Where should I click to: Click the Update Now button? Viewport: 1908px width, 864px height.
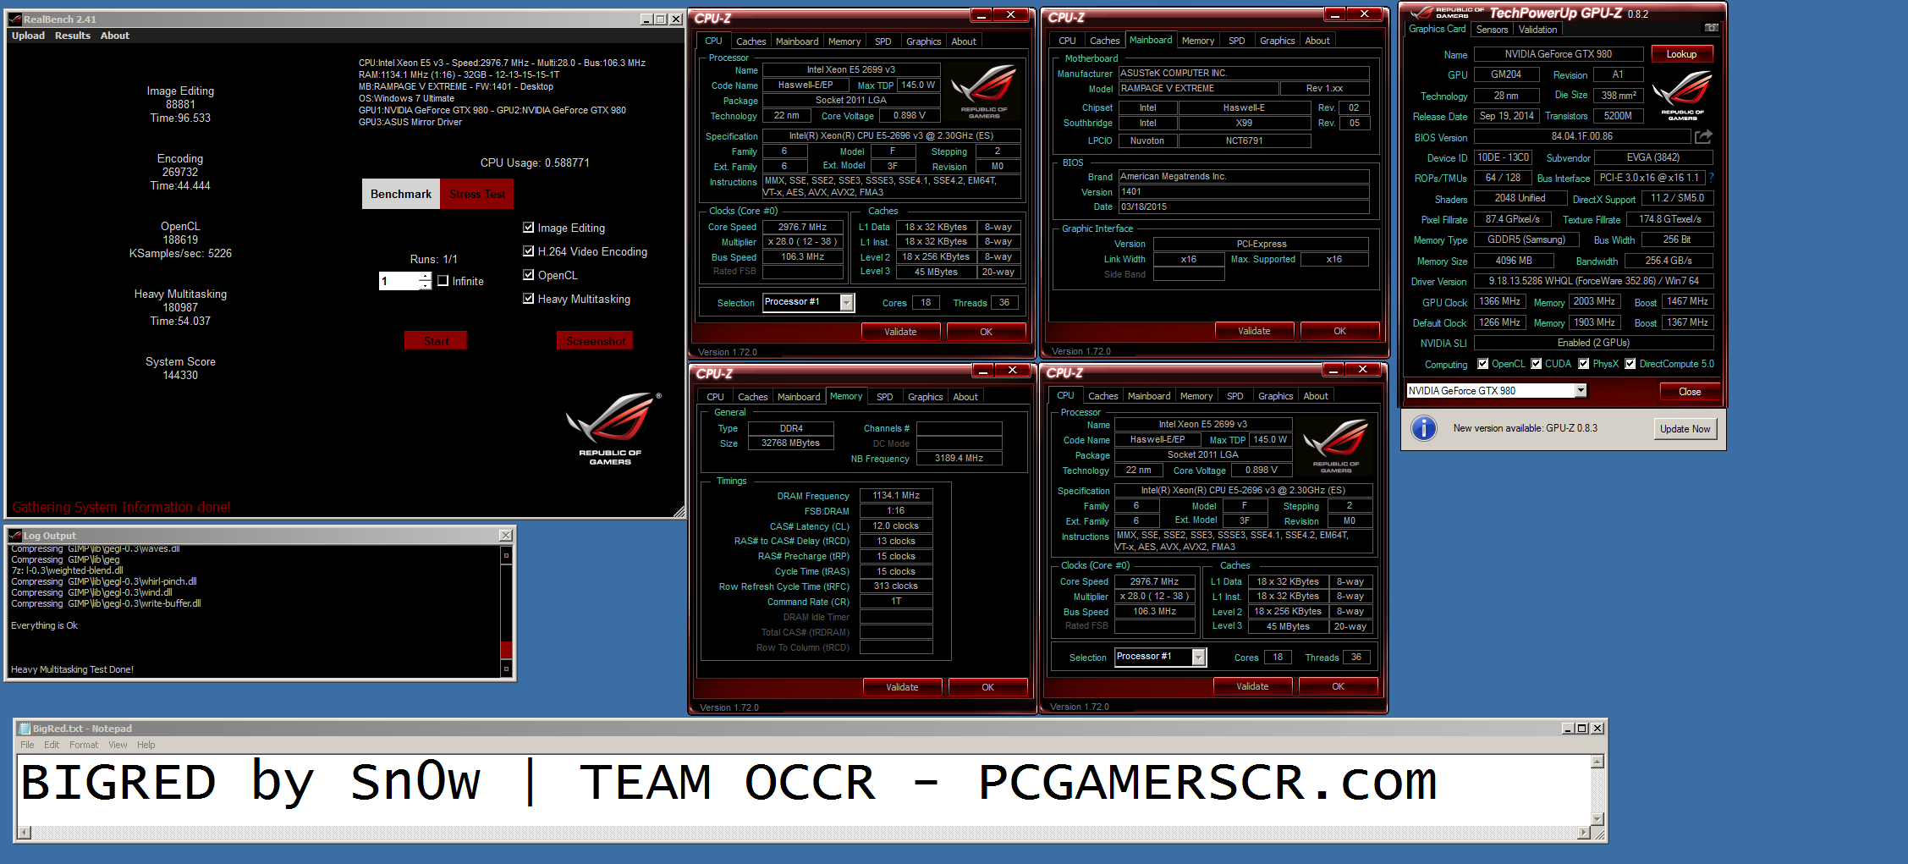pos(1685,429)
